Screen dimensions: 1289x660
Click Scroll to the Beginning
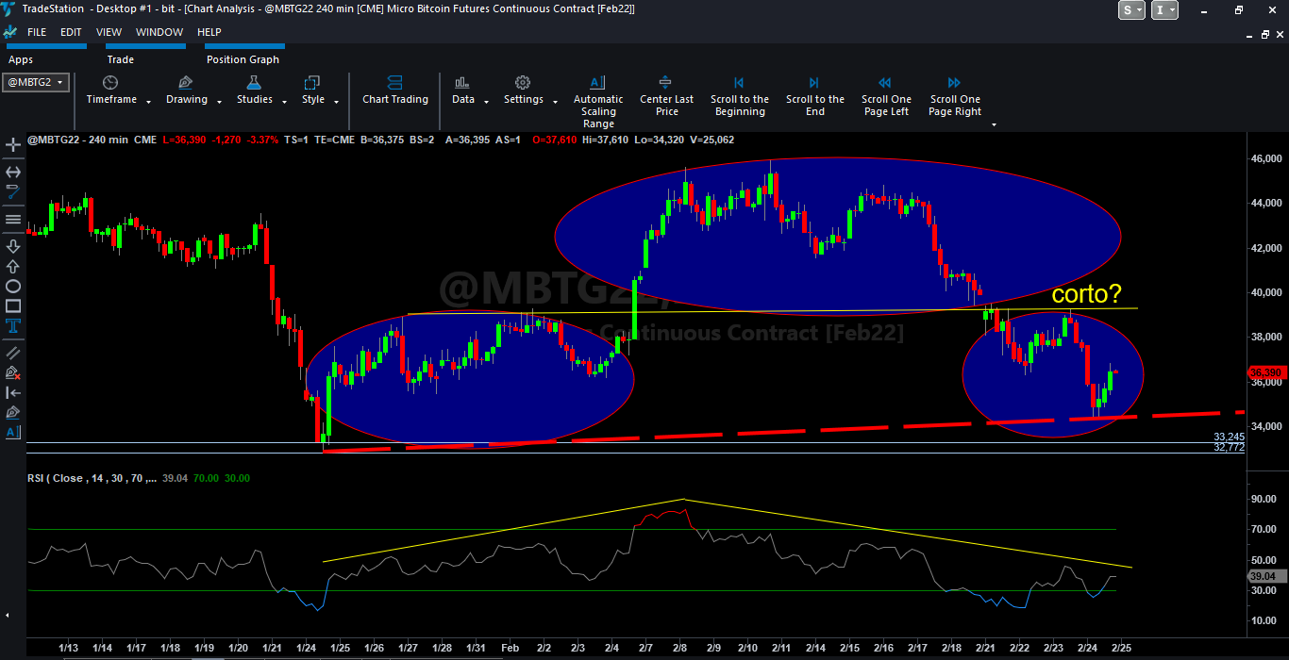pos(739,96)
